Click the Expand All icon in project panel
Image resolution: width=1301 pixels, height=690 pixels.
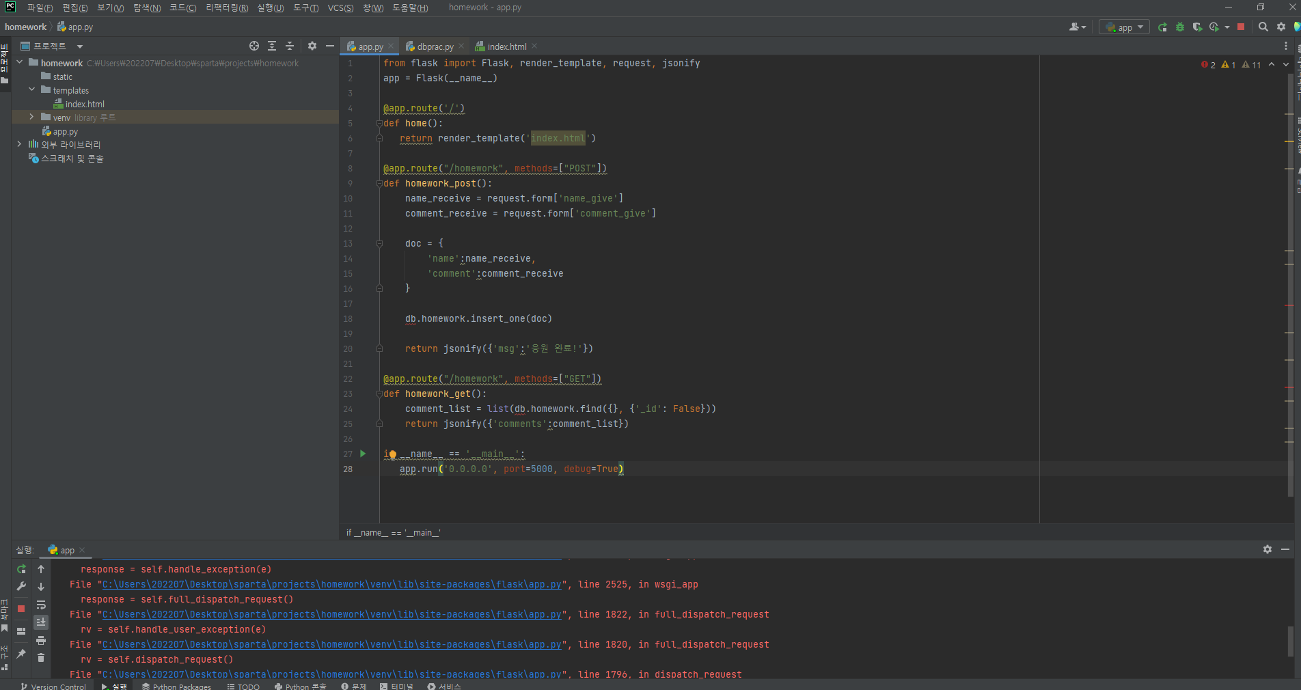(x=272, y=46)
